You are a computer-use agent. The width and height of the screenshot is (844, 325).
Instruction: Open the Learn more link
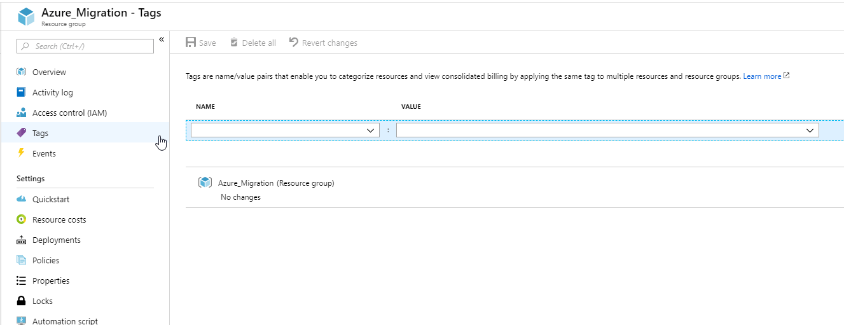click(x=762, y=76)
